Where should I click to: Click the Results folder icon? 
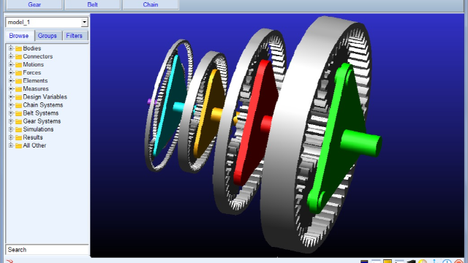tap(18, 137)
